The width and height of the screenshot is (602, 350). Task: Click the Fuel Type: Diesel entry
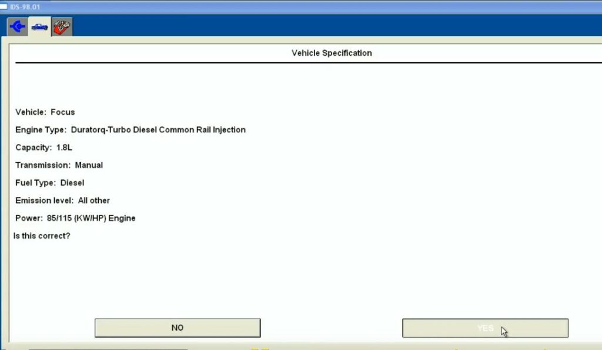pos(49,182)
